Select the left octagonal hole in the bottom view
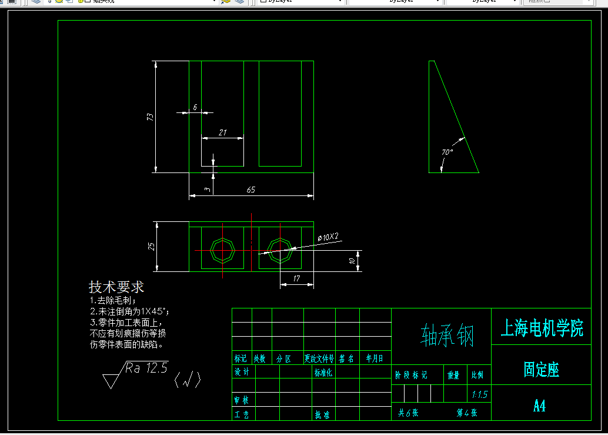Viewport: 608px width, 435px height. coord(223,251)
